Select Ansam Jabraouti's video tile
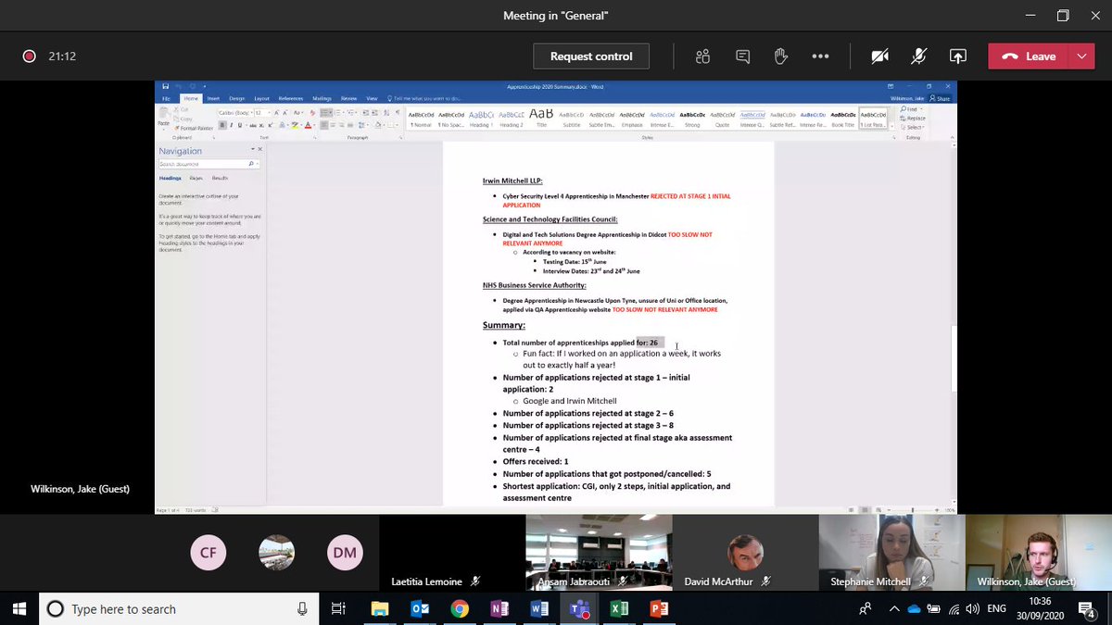This screenshot has width=1112, height=625. coord(599,553)
